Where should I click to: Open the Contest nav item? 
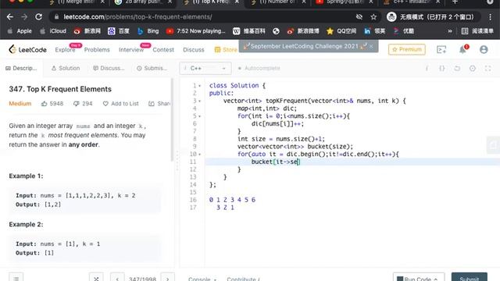(x=163, y=50)
